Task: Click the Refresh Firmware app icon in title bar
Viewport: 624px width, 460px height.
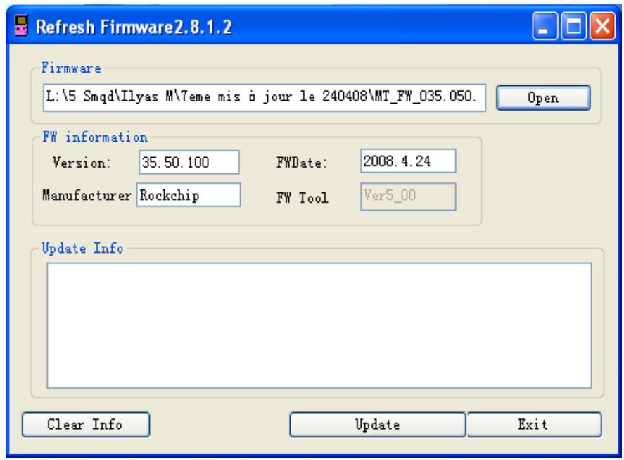Action: 20,25
